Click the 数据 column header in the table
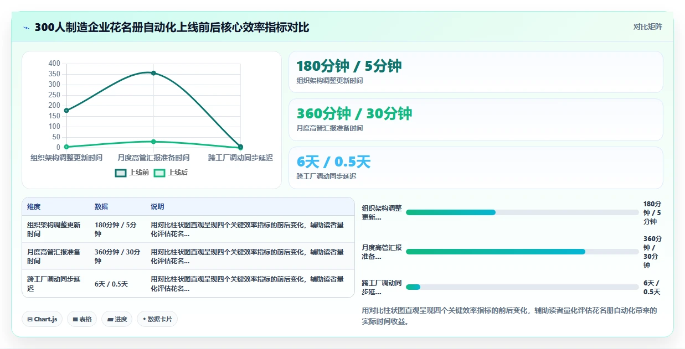685x349 pixels. [x=101, y=207]
